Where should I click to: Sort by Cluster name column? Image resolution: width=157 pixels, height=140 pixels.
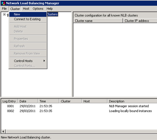click(x=98, y=21)
